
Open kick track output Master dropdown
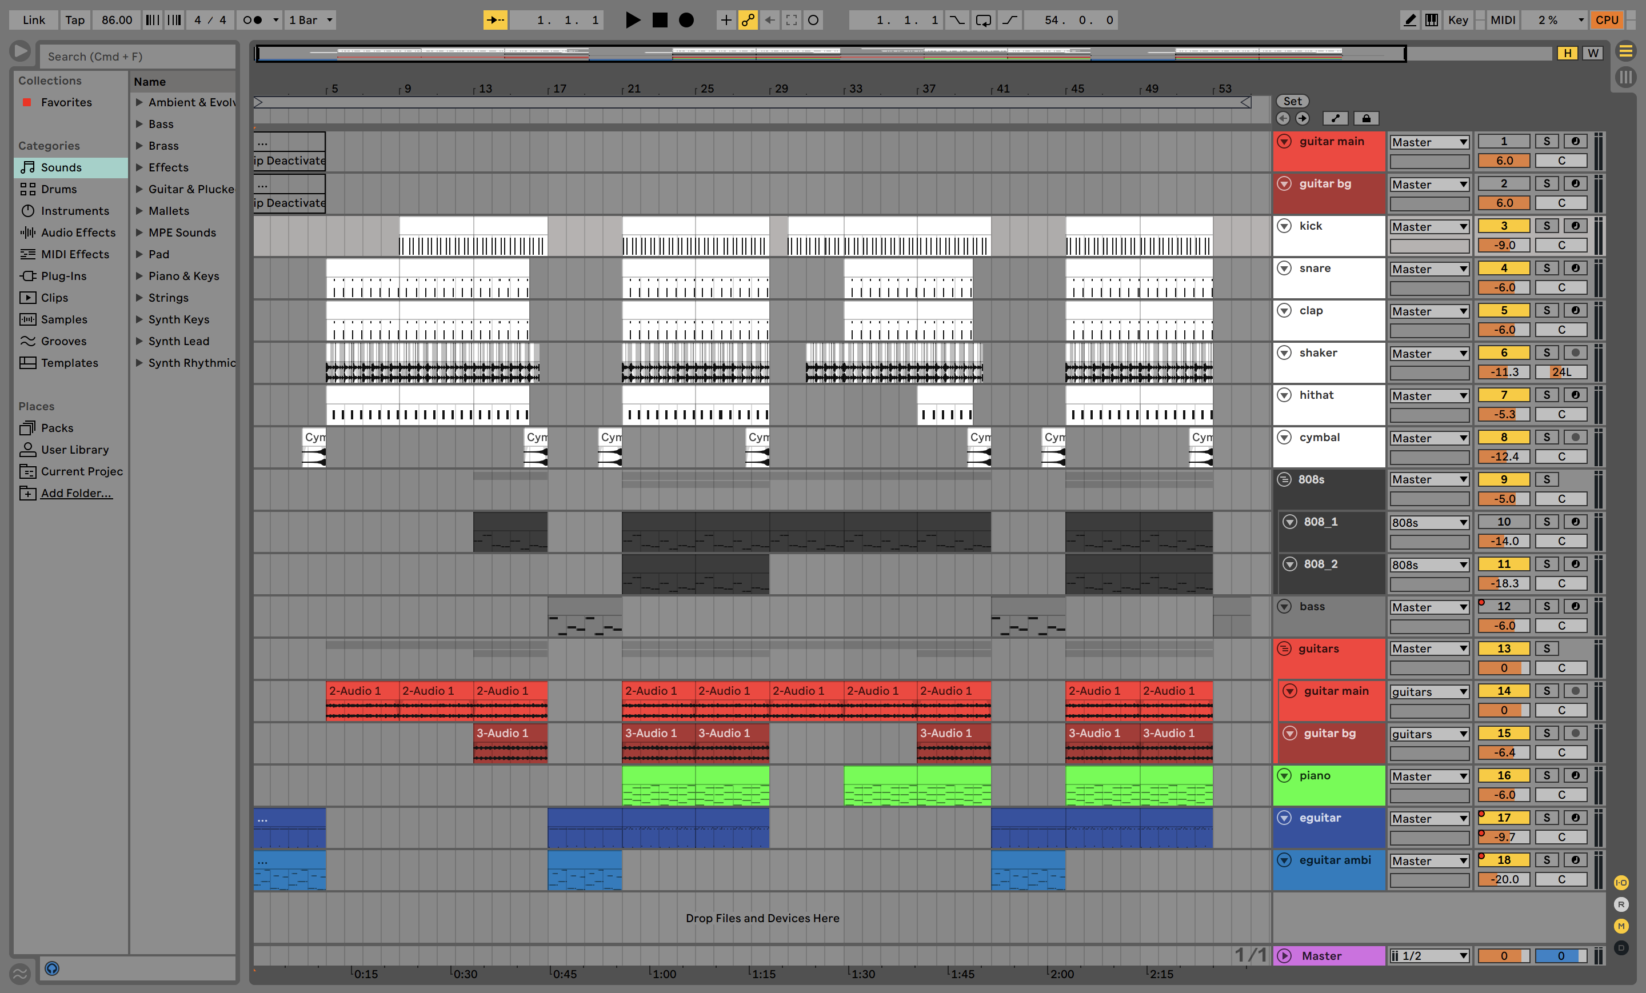pyautogui.click(x=1429, y=227)
